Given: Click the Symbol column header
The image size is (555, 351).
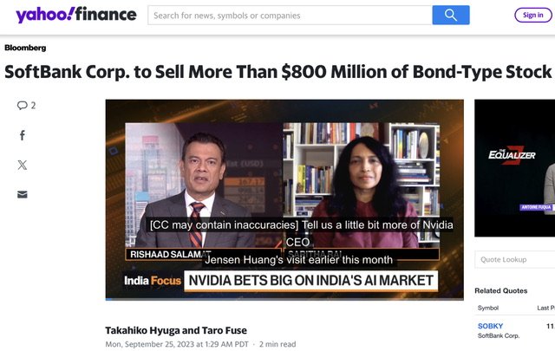Looking at the screenshot, I should [x=487, y=308].
